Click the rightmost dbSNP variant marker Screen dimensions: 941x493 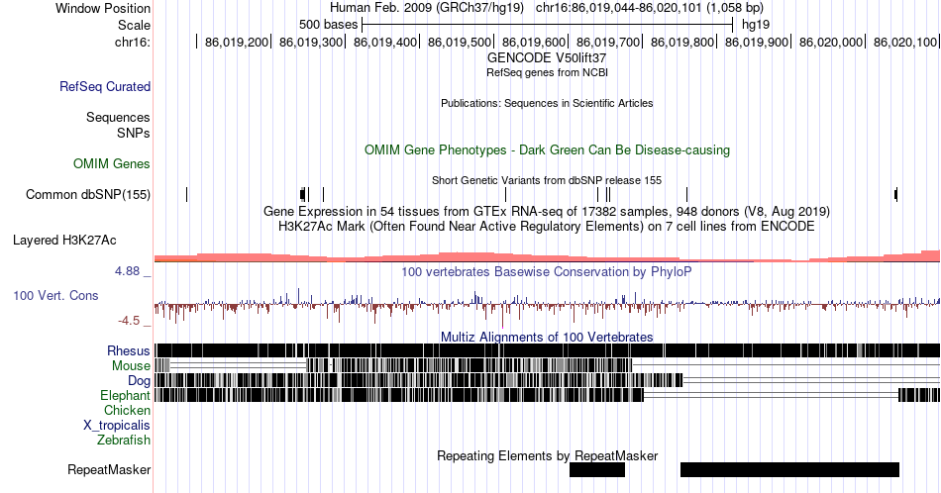[896, 194]
